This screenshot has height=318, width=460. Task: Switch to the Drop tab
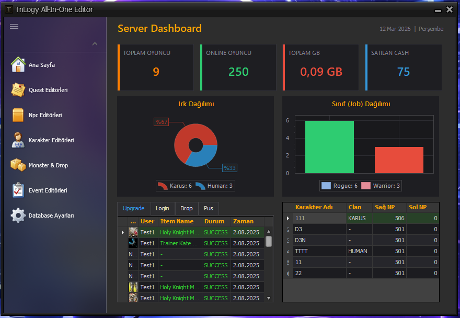click(187, 208)
